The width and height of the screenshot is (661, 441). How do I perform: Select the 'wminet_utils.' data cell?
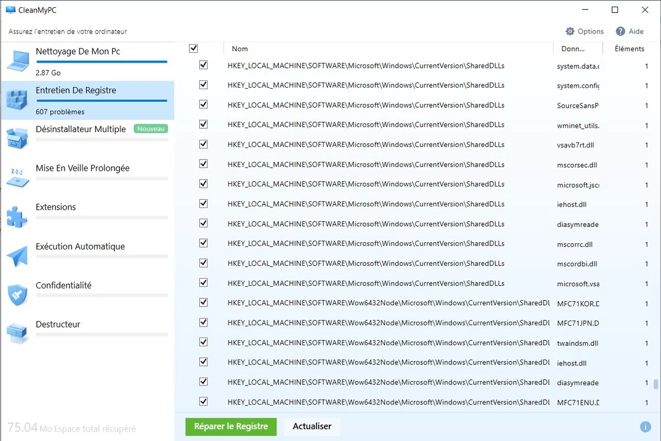click(578, 125)
